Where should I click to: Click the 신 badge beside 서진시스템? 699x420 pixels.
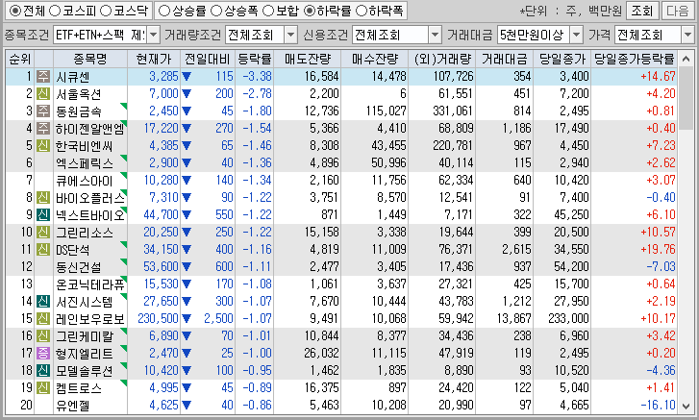tap(43, 301)
